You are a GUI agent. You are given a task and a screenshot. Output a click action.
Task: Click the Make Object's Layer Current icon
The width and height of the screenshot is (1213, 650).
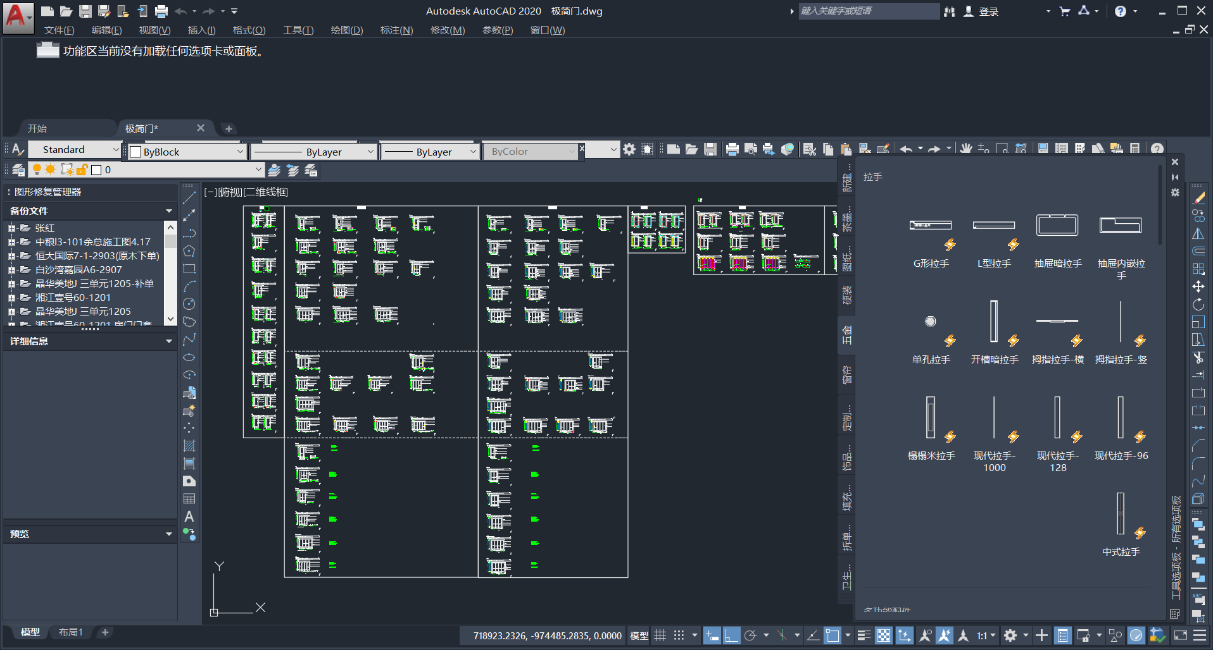pyautogui.click(x=273, y=169)
